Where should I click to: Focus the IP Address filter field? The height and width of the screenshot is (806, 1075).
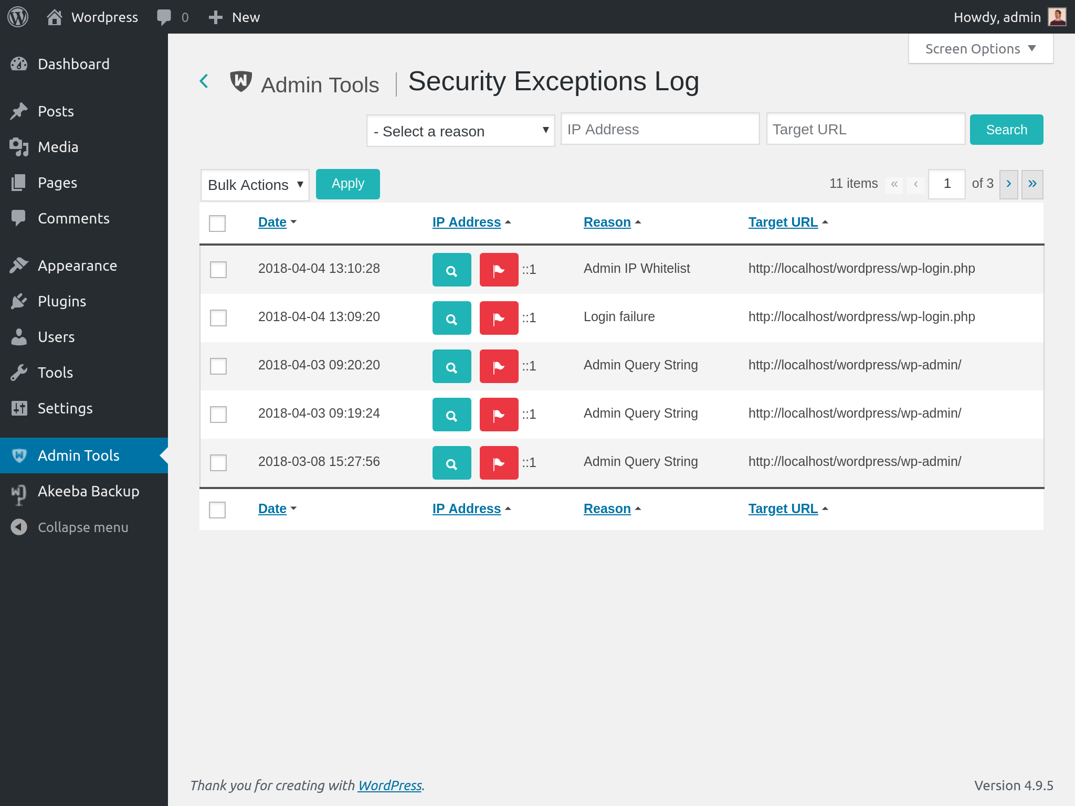pyautogui.click(x=660, y=129)
